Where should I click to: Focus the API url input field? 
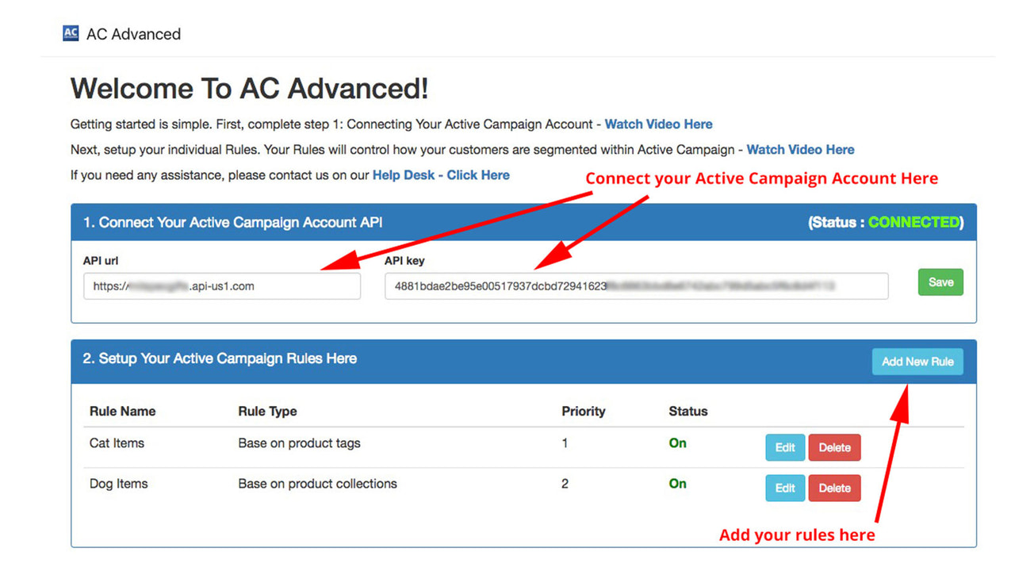point(222,286)
